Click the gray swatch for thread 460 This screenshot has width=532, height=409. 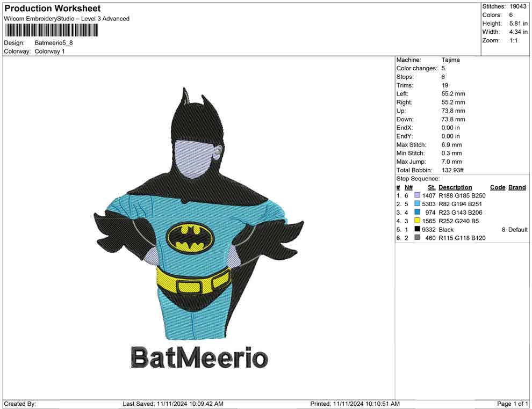point(418,238)
